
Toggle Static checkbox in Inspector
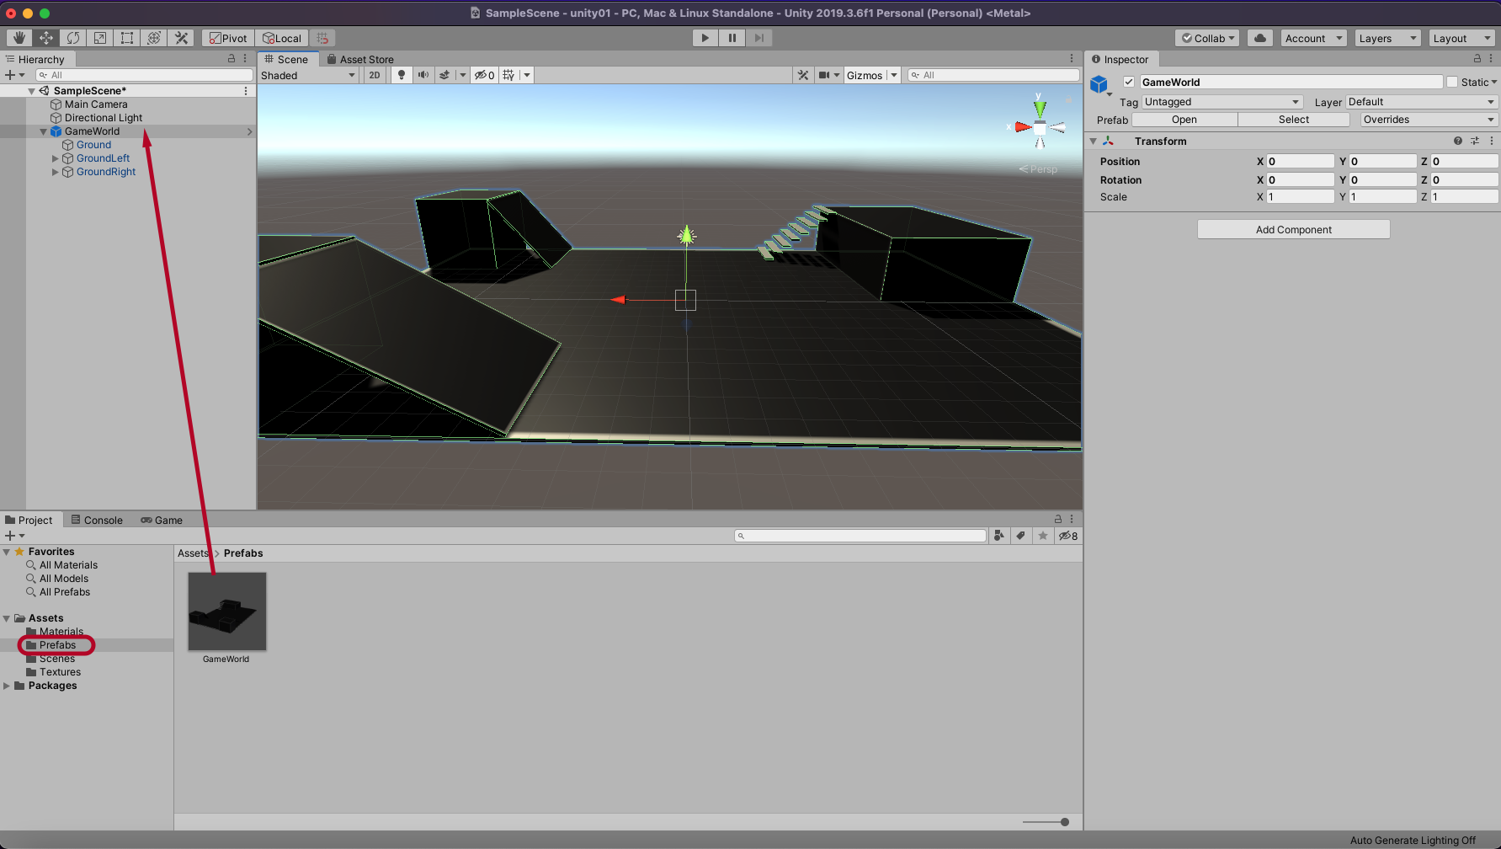1452,82
